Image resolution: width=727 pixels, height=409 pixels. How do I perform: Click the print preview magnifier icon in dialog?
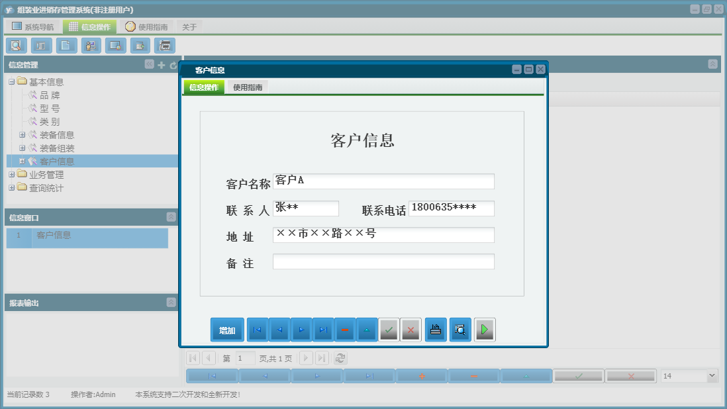pos(460,330)
